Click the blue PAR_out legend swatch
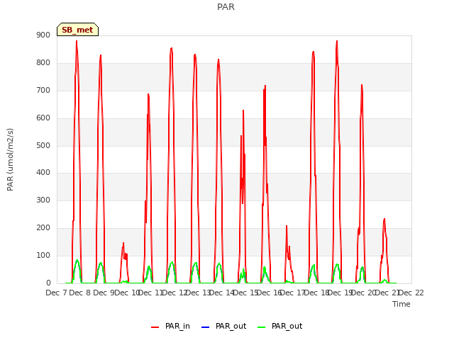The image size is (454, 340). coord(205,327)
